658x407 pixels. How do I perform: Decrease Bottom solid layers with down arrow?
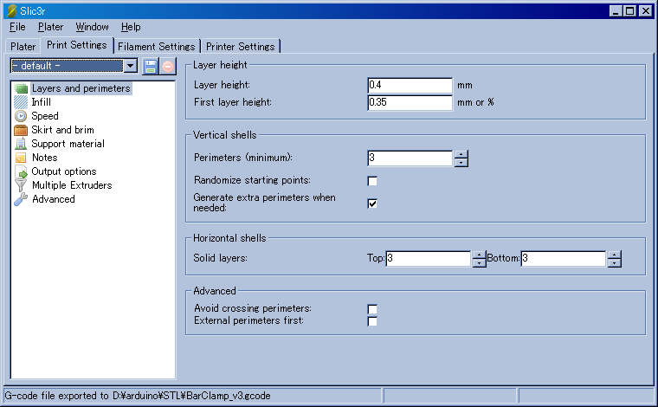tap(614, 263)
